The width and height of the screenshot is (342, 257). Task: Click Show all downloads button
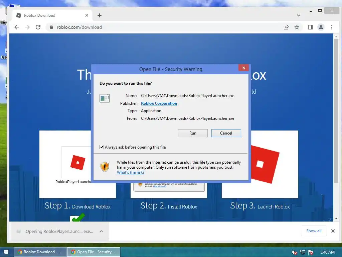314,231
